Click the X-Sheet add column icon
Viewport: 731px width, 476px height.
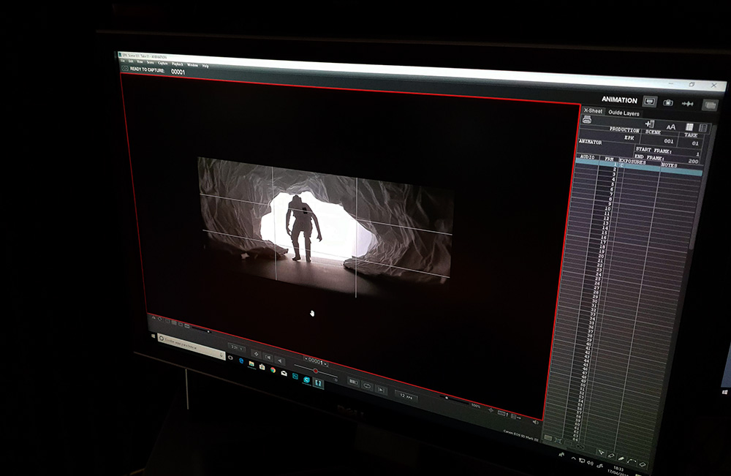649,124
